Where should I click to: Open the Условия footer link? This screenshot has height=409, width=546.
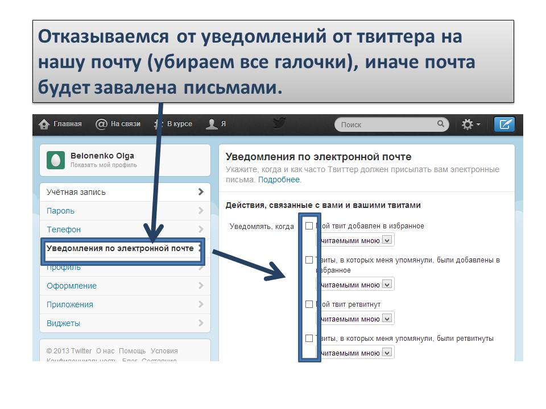pyautogui.click(x=164, y=351)
